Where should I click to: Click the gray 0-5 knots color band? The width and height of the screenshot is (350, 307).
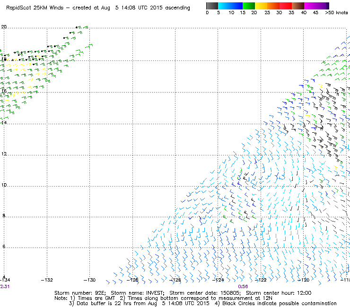212,6
